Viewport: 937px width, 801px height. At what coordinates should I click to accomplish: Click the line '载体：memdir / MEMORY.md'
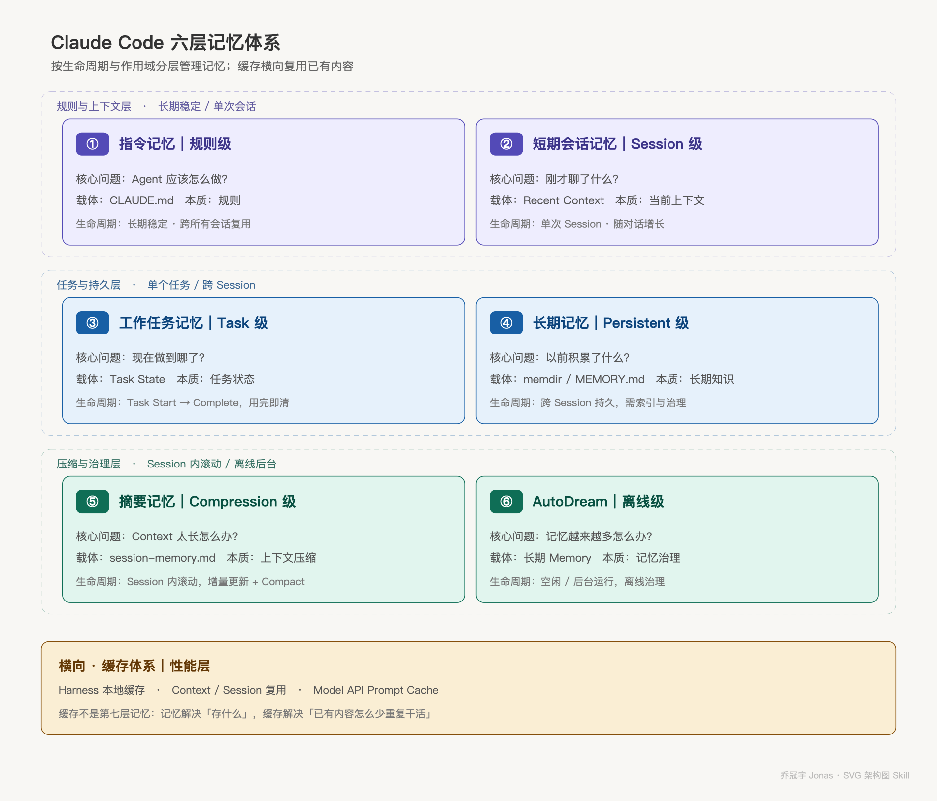tap(567, 379)
